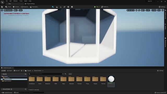167x94 pixels.
Task: Switch to Foliage mode icon
Action: (61, 7)
